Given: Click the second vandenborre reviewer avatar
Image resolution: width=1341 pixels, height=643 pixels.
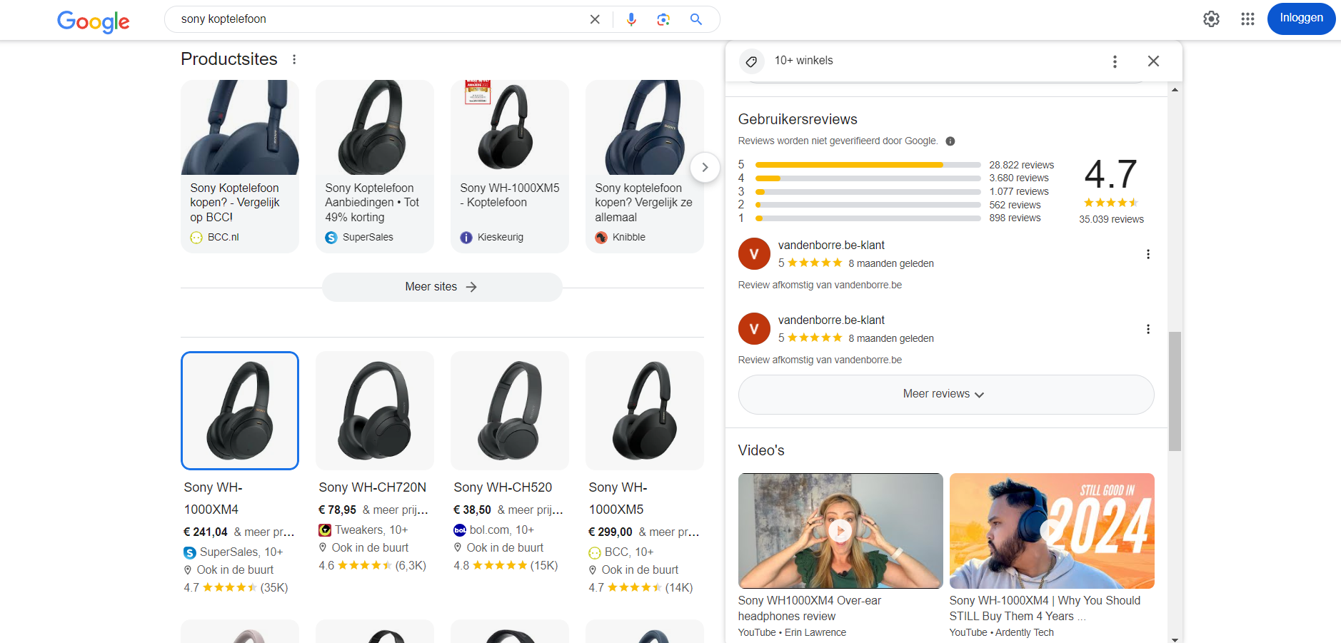Looking at the screenshot, I should [754, 329].
